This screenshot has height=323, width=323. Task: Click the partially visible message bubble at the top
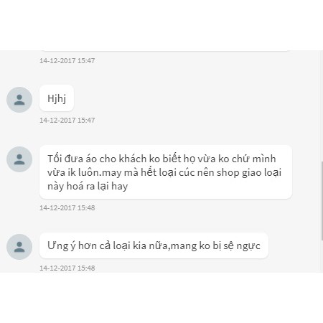[x=166, y=50]
